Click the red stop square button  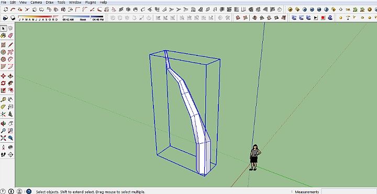[323, 18]
